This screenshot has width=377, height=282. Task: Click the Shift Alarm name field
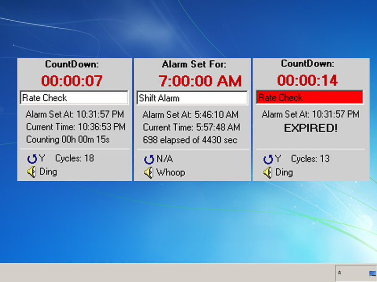[192, 98]
